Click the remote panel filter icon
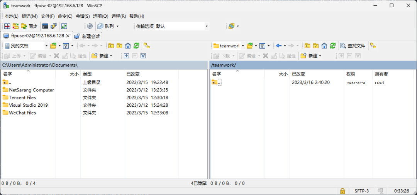 (262, 46)
